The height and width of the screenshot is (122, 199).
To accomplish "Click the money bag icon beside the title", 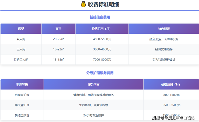I will [83, 4].
